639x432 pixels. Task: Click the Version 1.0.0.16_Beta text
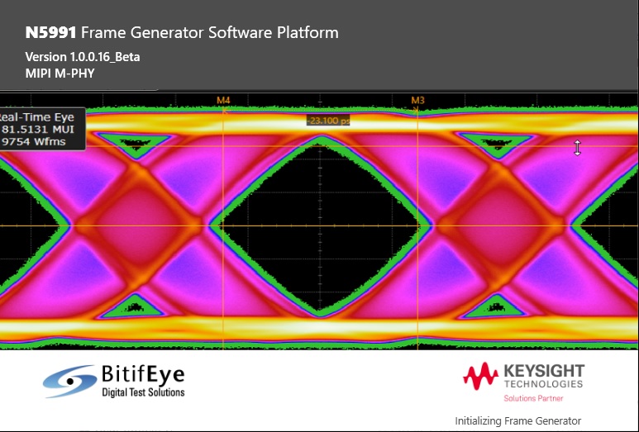tap(83, 57)
